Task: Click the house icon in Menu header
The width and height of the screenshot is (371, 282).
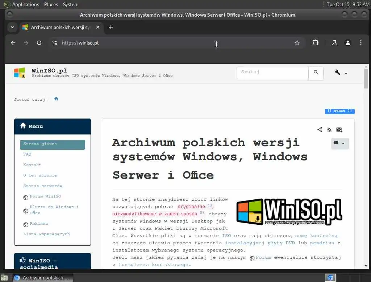Action: 23,126
